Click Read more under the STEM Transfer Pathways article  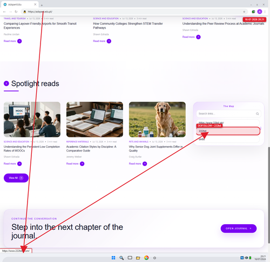click(102, 41)
